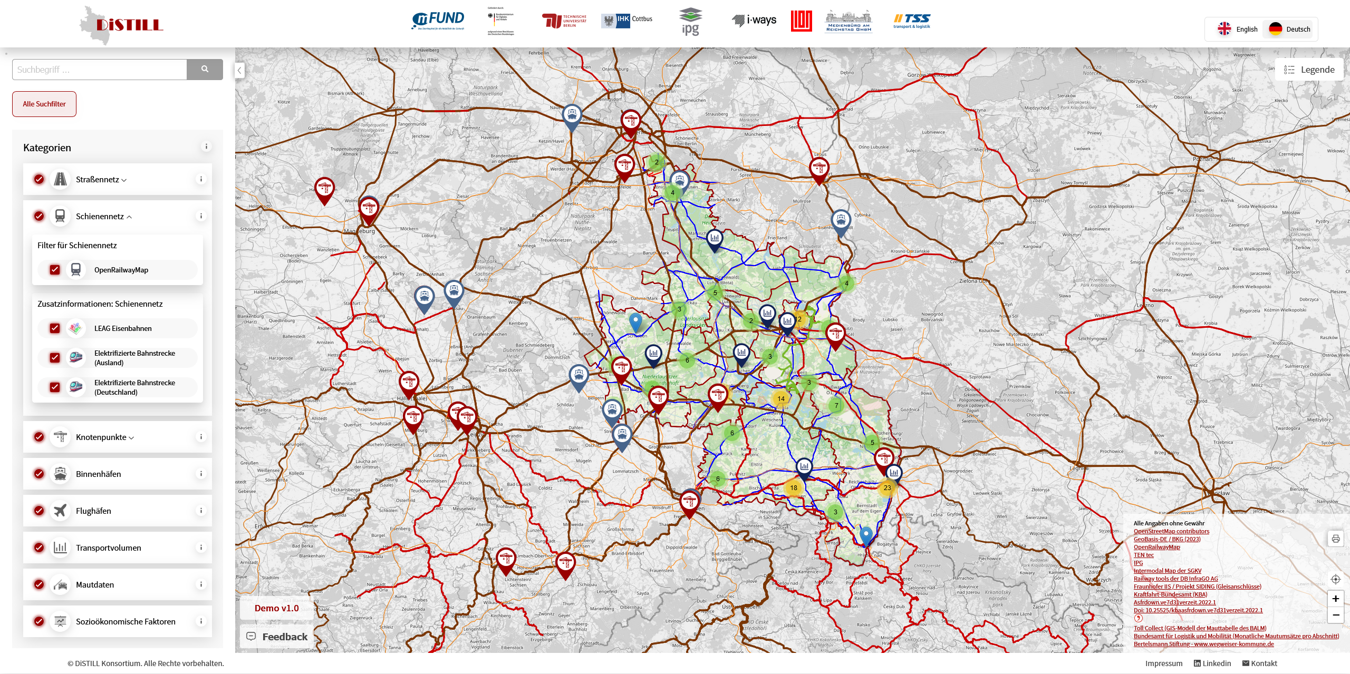Image resolution: width=1350 pixels, height=674 pixels.
Task: Open the Legende panel
Action: pyautogui.click(x=1309, y=70)
